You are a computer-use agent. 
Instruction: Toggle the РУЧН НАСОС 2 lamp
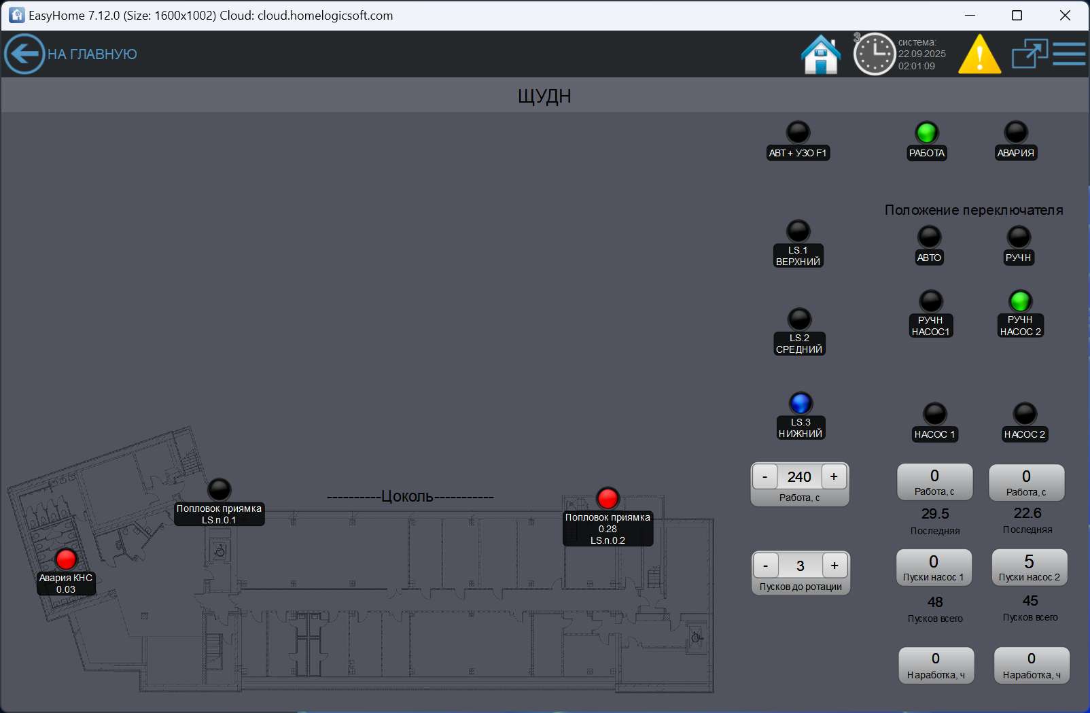point(1020,301)
